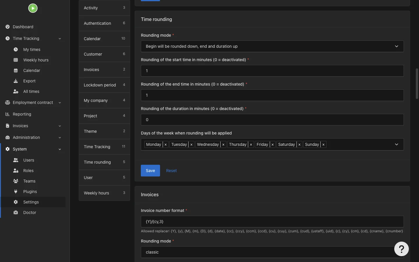Click the Invoice number format field

(272, 222)
